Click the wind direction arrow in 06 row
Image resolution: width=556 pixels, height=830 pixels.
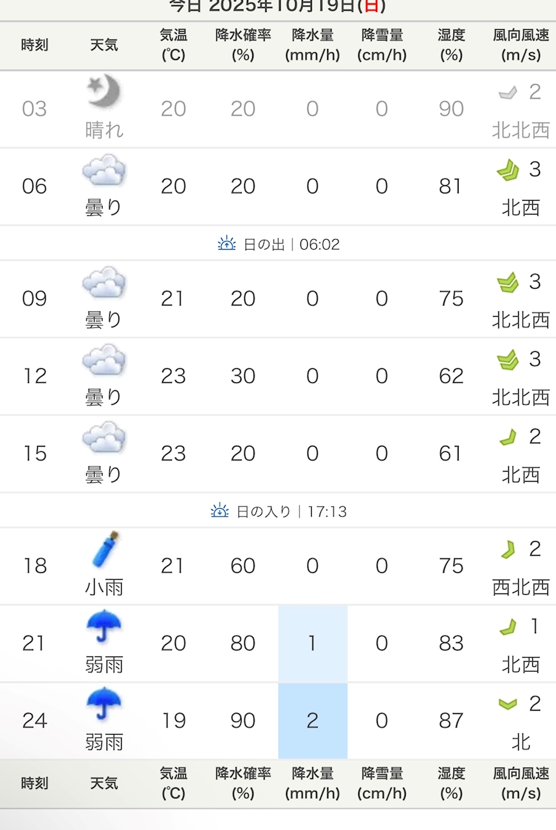508,171
